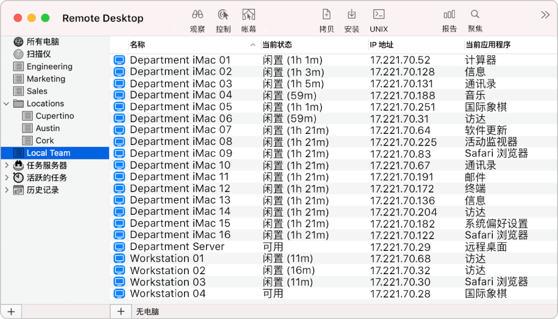Click the Active Tasks clock icon
The image size is (558, 319).
(18, 178)
